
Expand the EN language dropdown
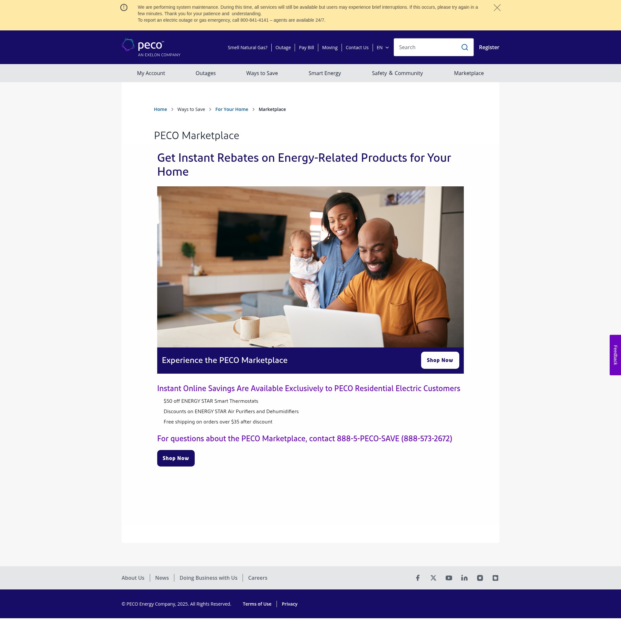(x=383, y=48)
